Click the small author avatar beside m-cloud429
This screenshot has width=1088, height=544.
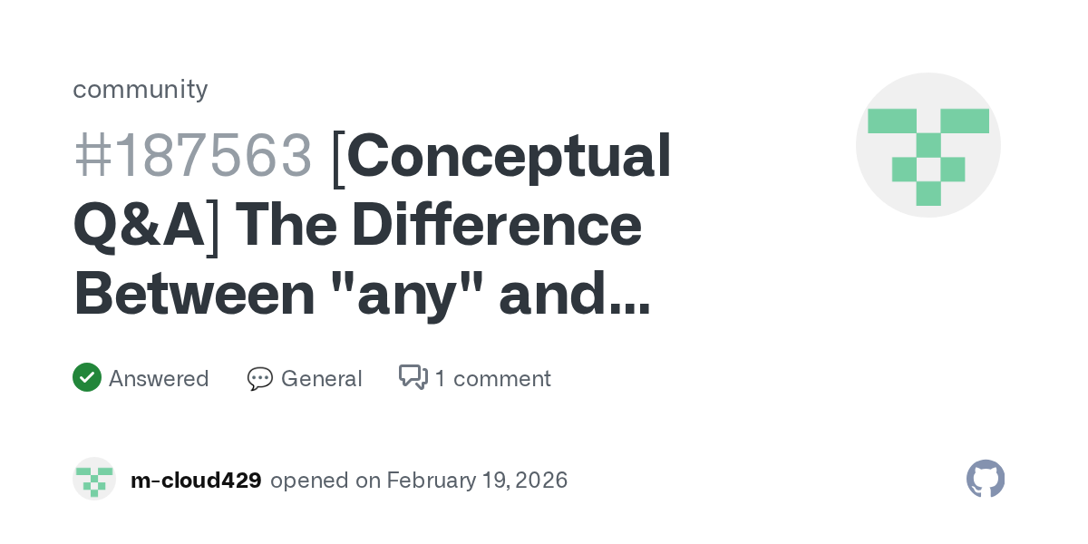(x=94, y=479)
